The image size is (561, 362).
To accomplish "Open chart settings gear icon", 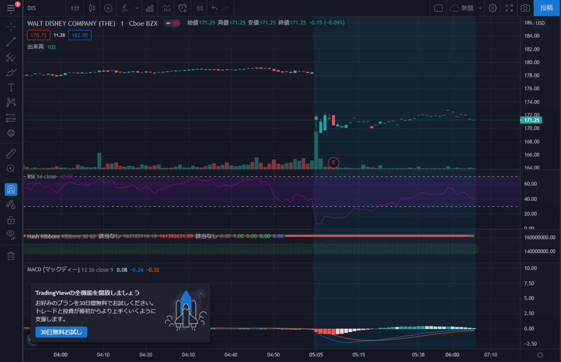I will 492,8.
